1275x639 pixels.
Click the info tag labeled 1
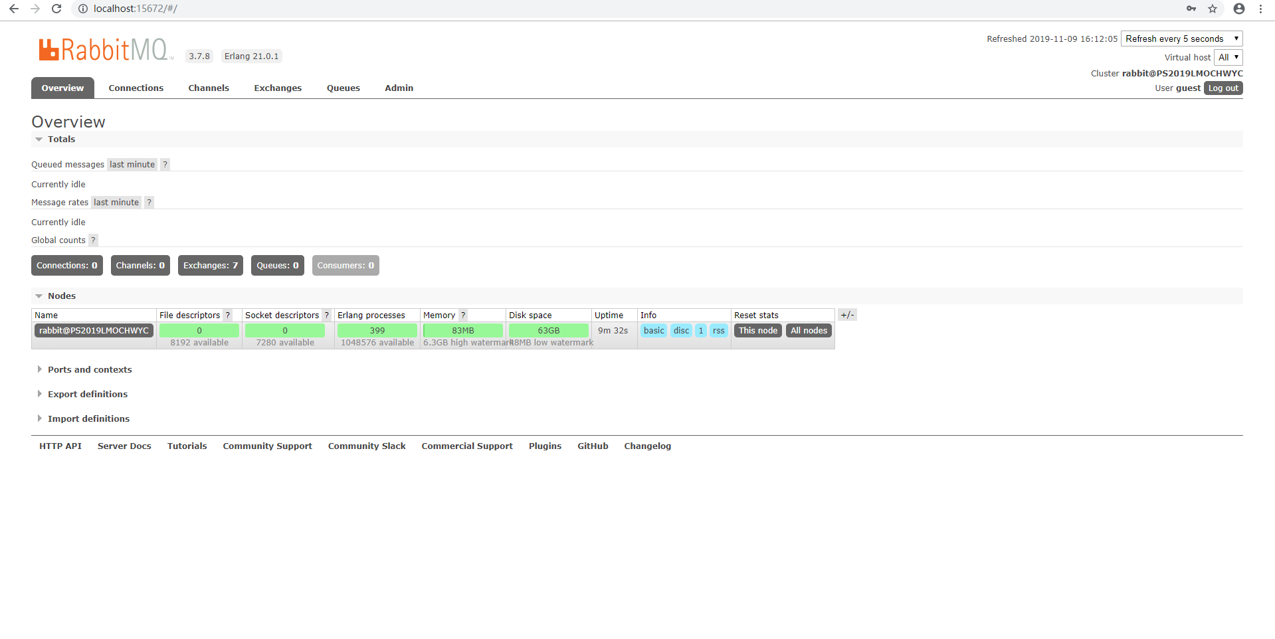click(x=701, y=331)
